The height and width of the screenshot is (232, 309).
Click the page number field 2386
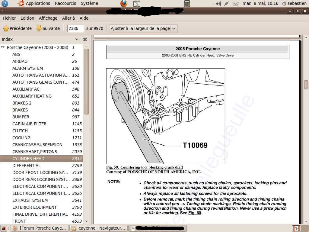tap(75, 28)
